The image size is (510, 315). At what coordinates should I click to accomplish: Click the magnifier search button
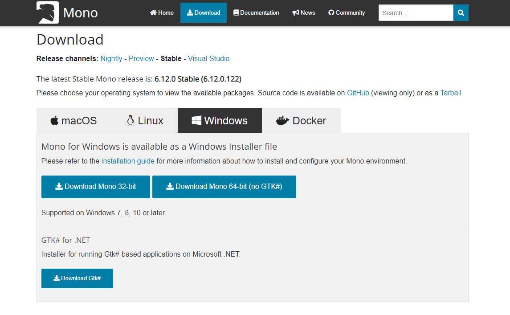point(461,12)
